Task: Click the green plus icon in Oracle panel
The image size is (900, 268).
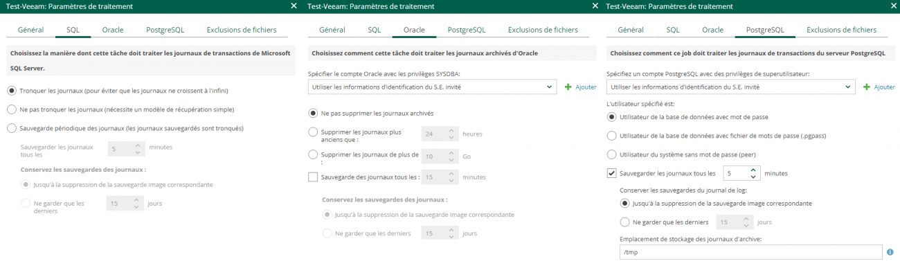Action: (x=568, y=87)
